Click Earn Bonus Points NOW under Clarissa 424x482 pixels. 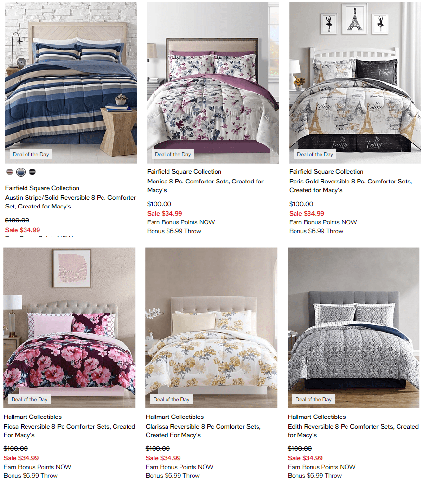pyautogui.click(x=180, y=467)
